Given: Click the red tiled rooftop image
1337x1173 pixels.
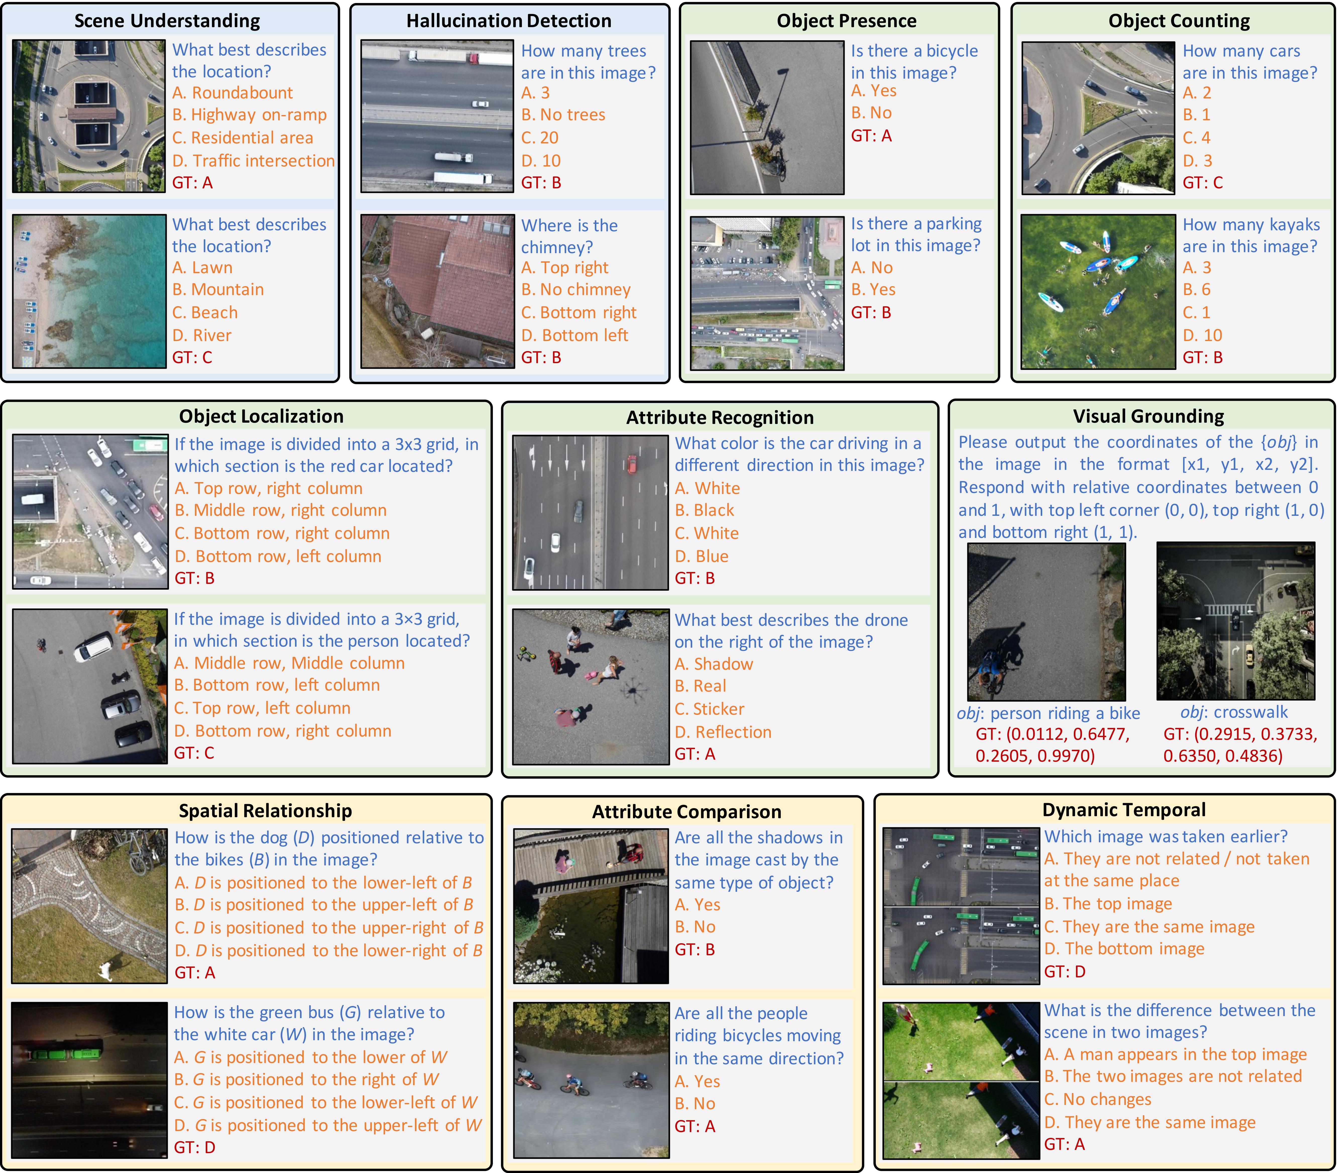Looking at the screenshot, I should coord(437,291).
